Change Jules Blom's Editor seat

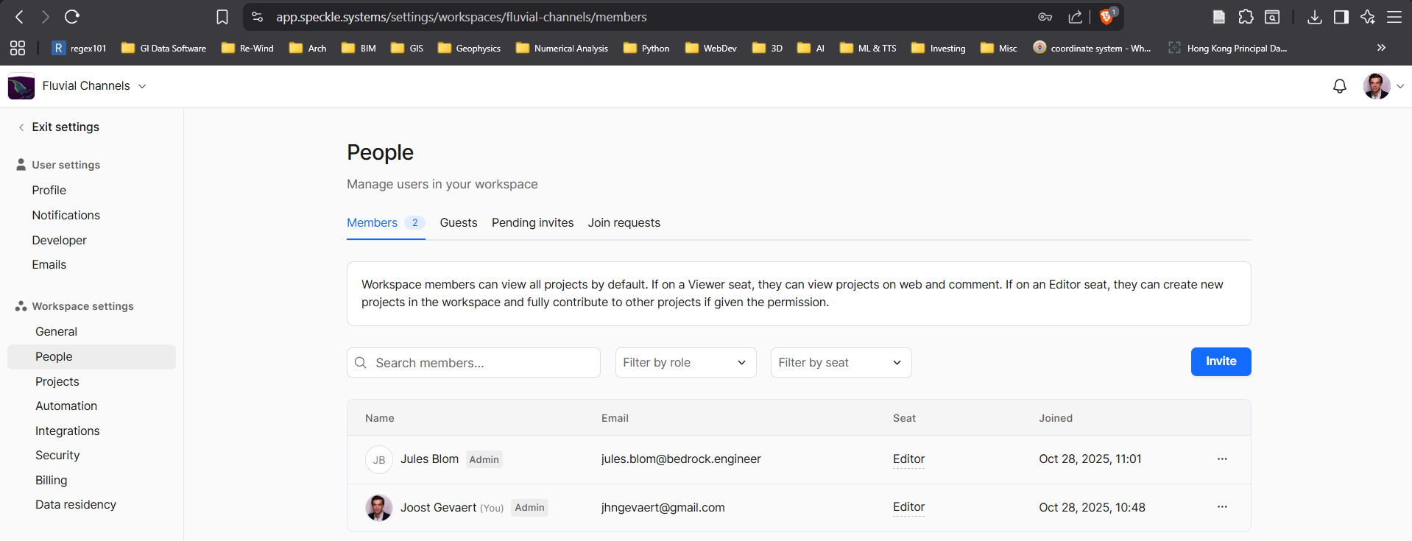[x=908, y=459]
